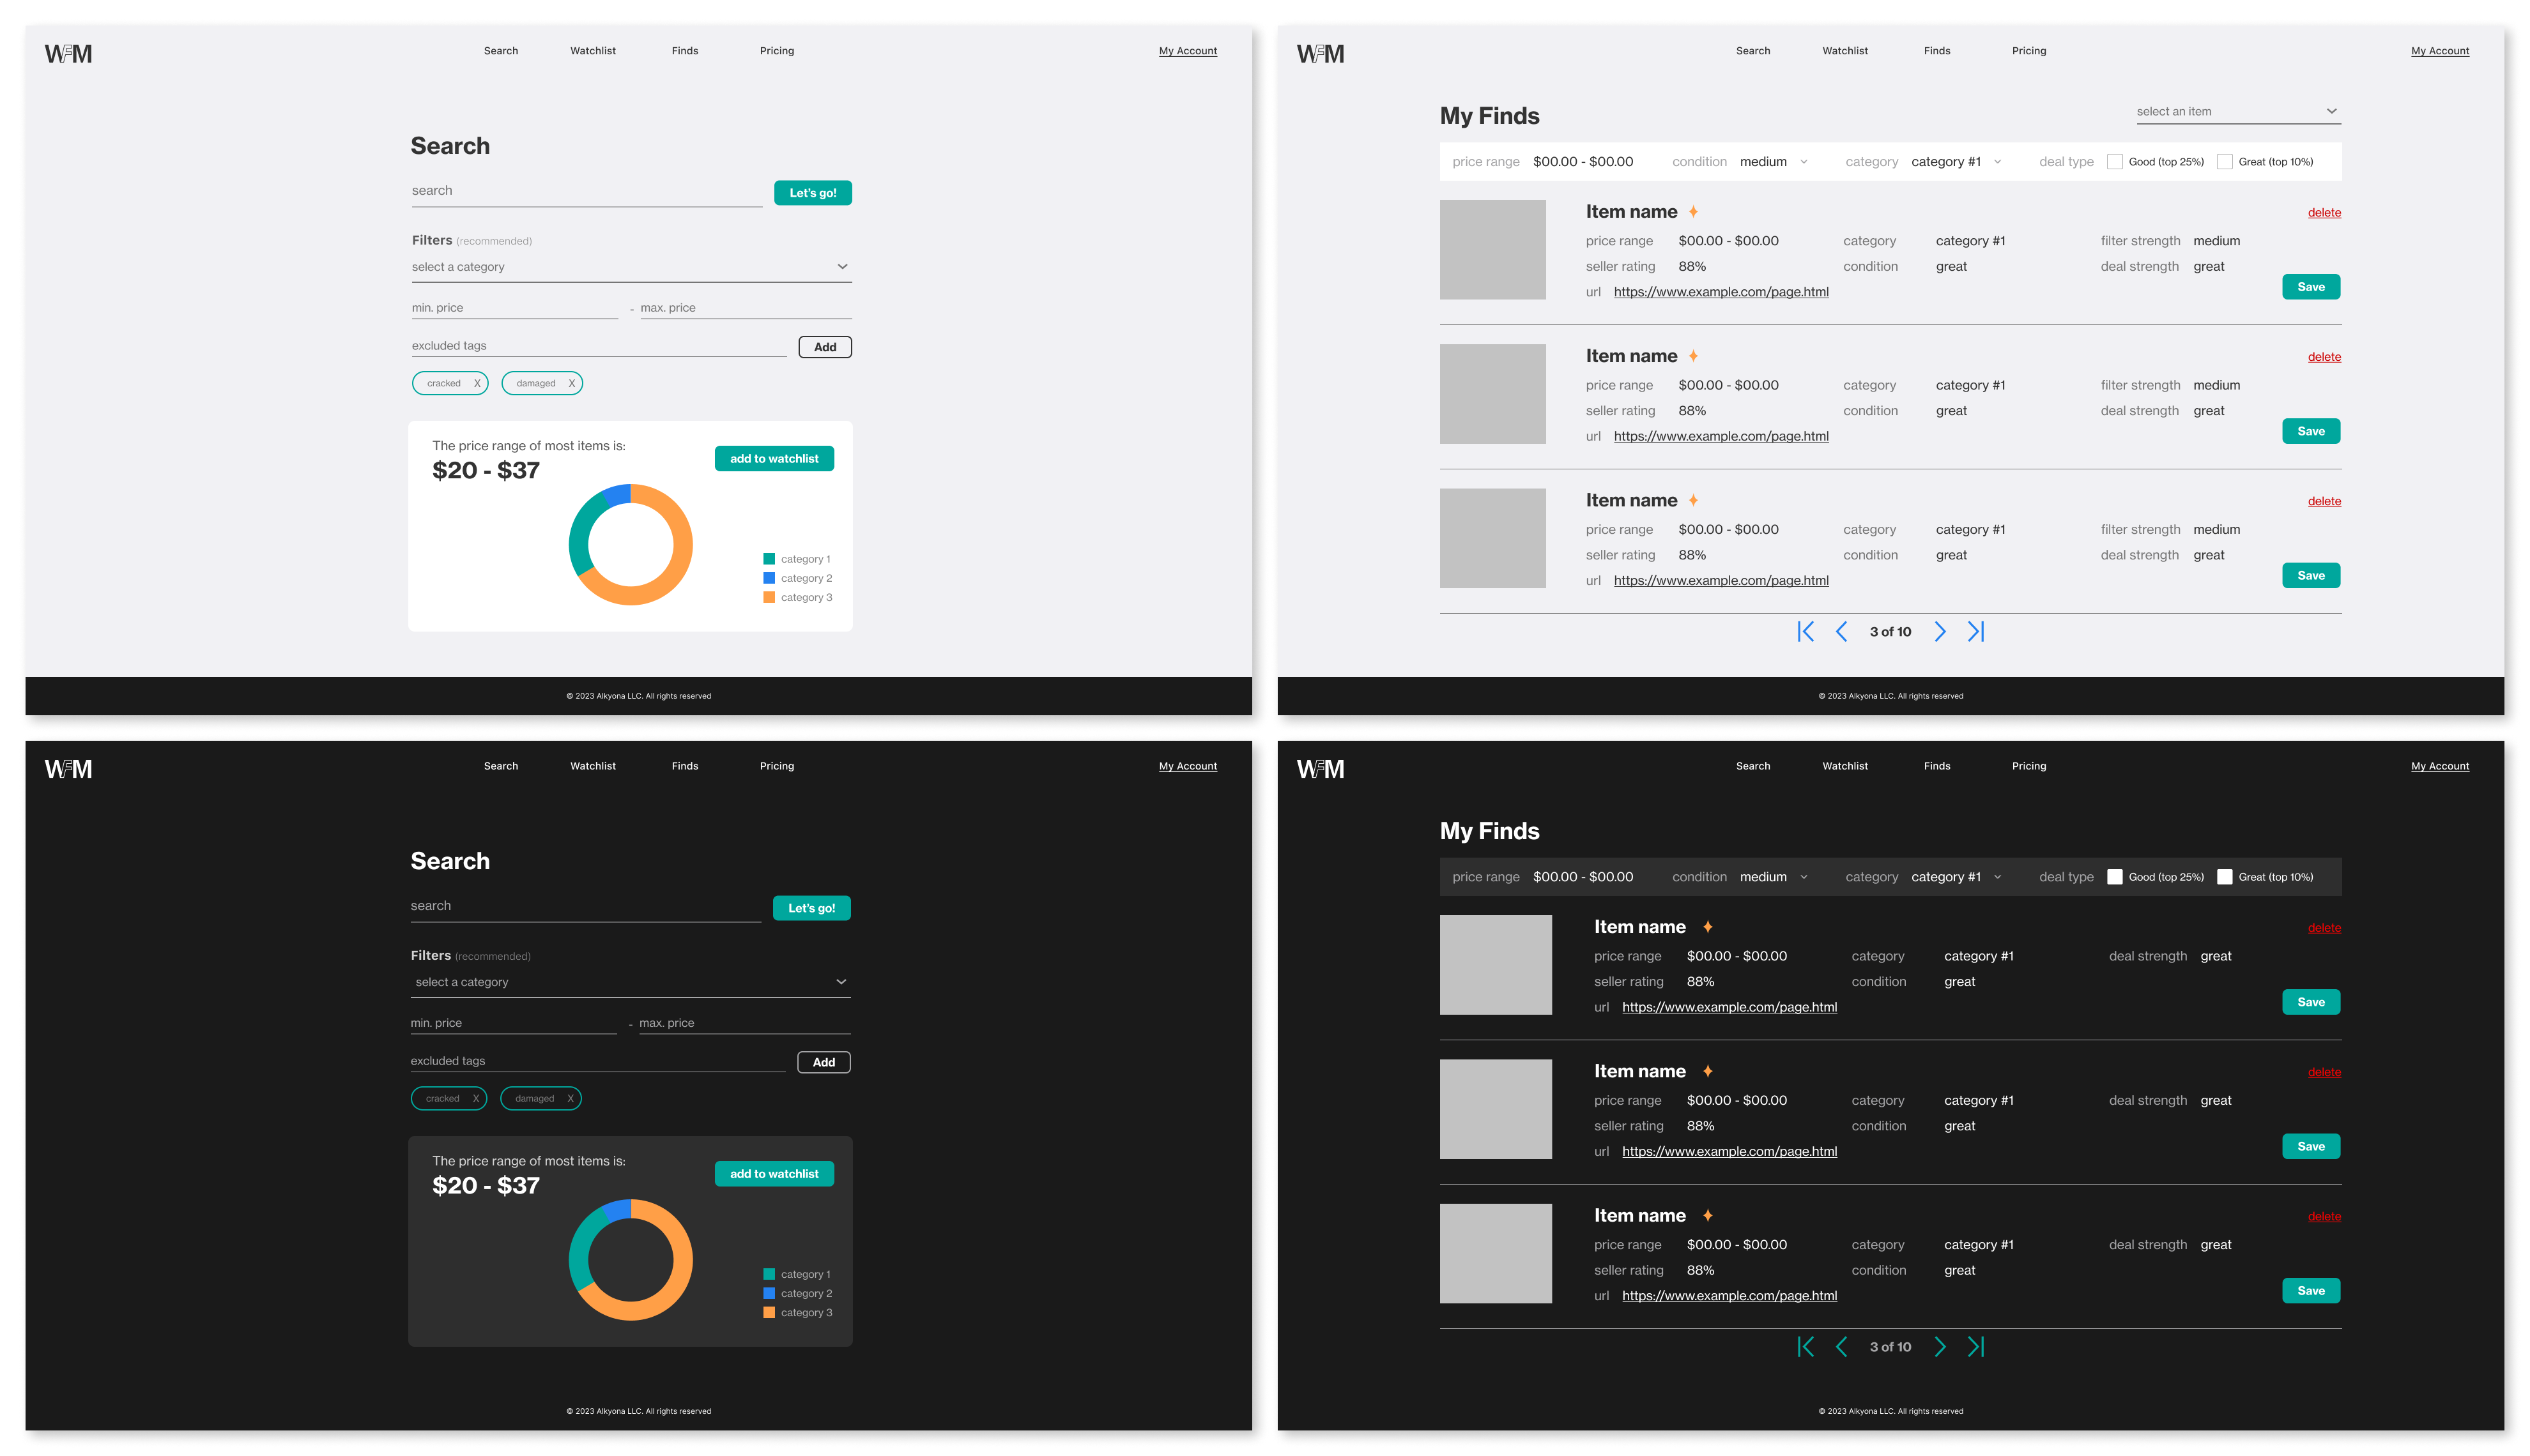Click the WFM logo in light Search page

[68, 54]
